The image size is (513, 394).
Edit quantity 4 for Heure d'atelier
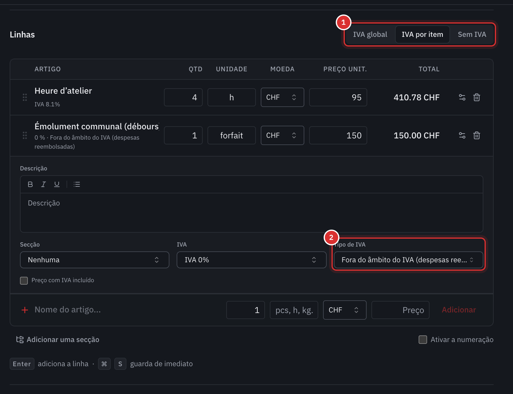coord(183,97)
